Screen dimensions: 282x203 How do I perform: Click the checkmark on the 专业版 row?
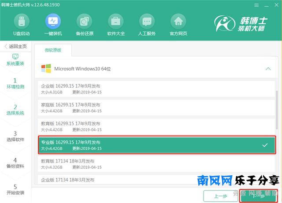[x=265, y=145]
